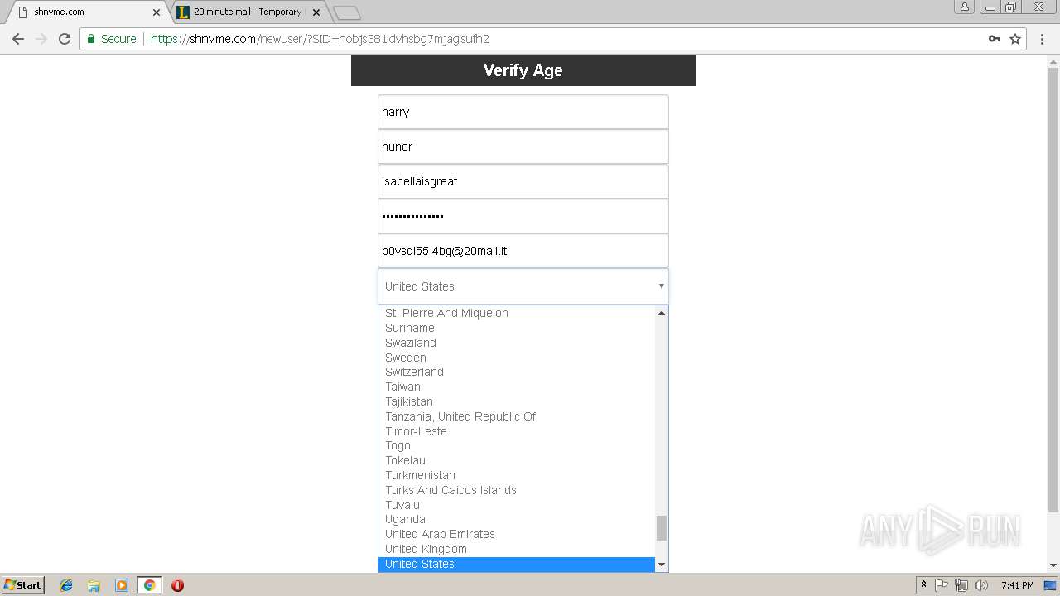This screenshot has width=1060, height=596.
Task: Choose Timor-Leste from the country list
Action: coord(517,431)
